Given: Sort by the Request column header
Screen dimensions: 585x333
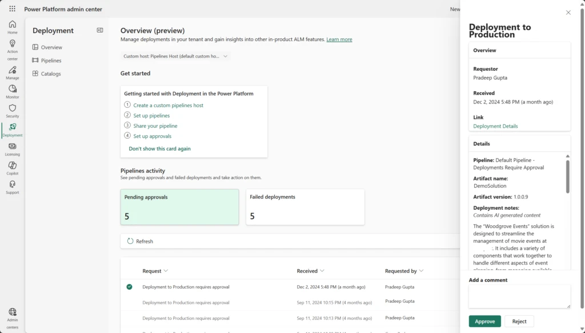Looking at the screenshot, I should click(x=155, y=271).
